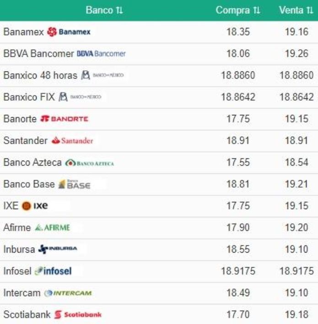This screenshot has width=318, height=324.
Task: Click the Banorte logo
Action: (x=64, y=119)
